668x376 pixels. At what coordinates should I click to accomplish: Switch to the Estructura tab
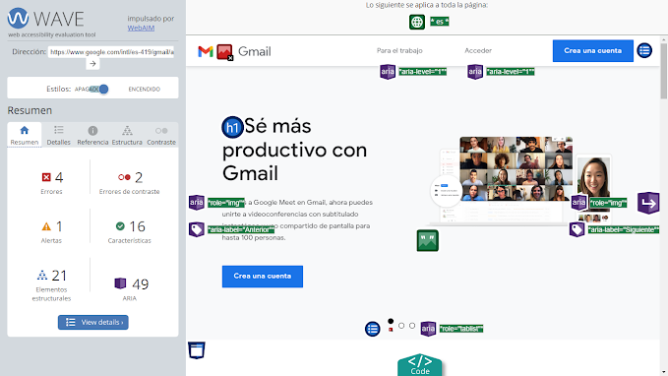(127, 135)
